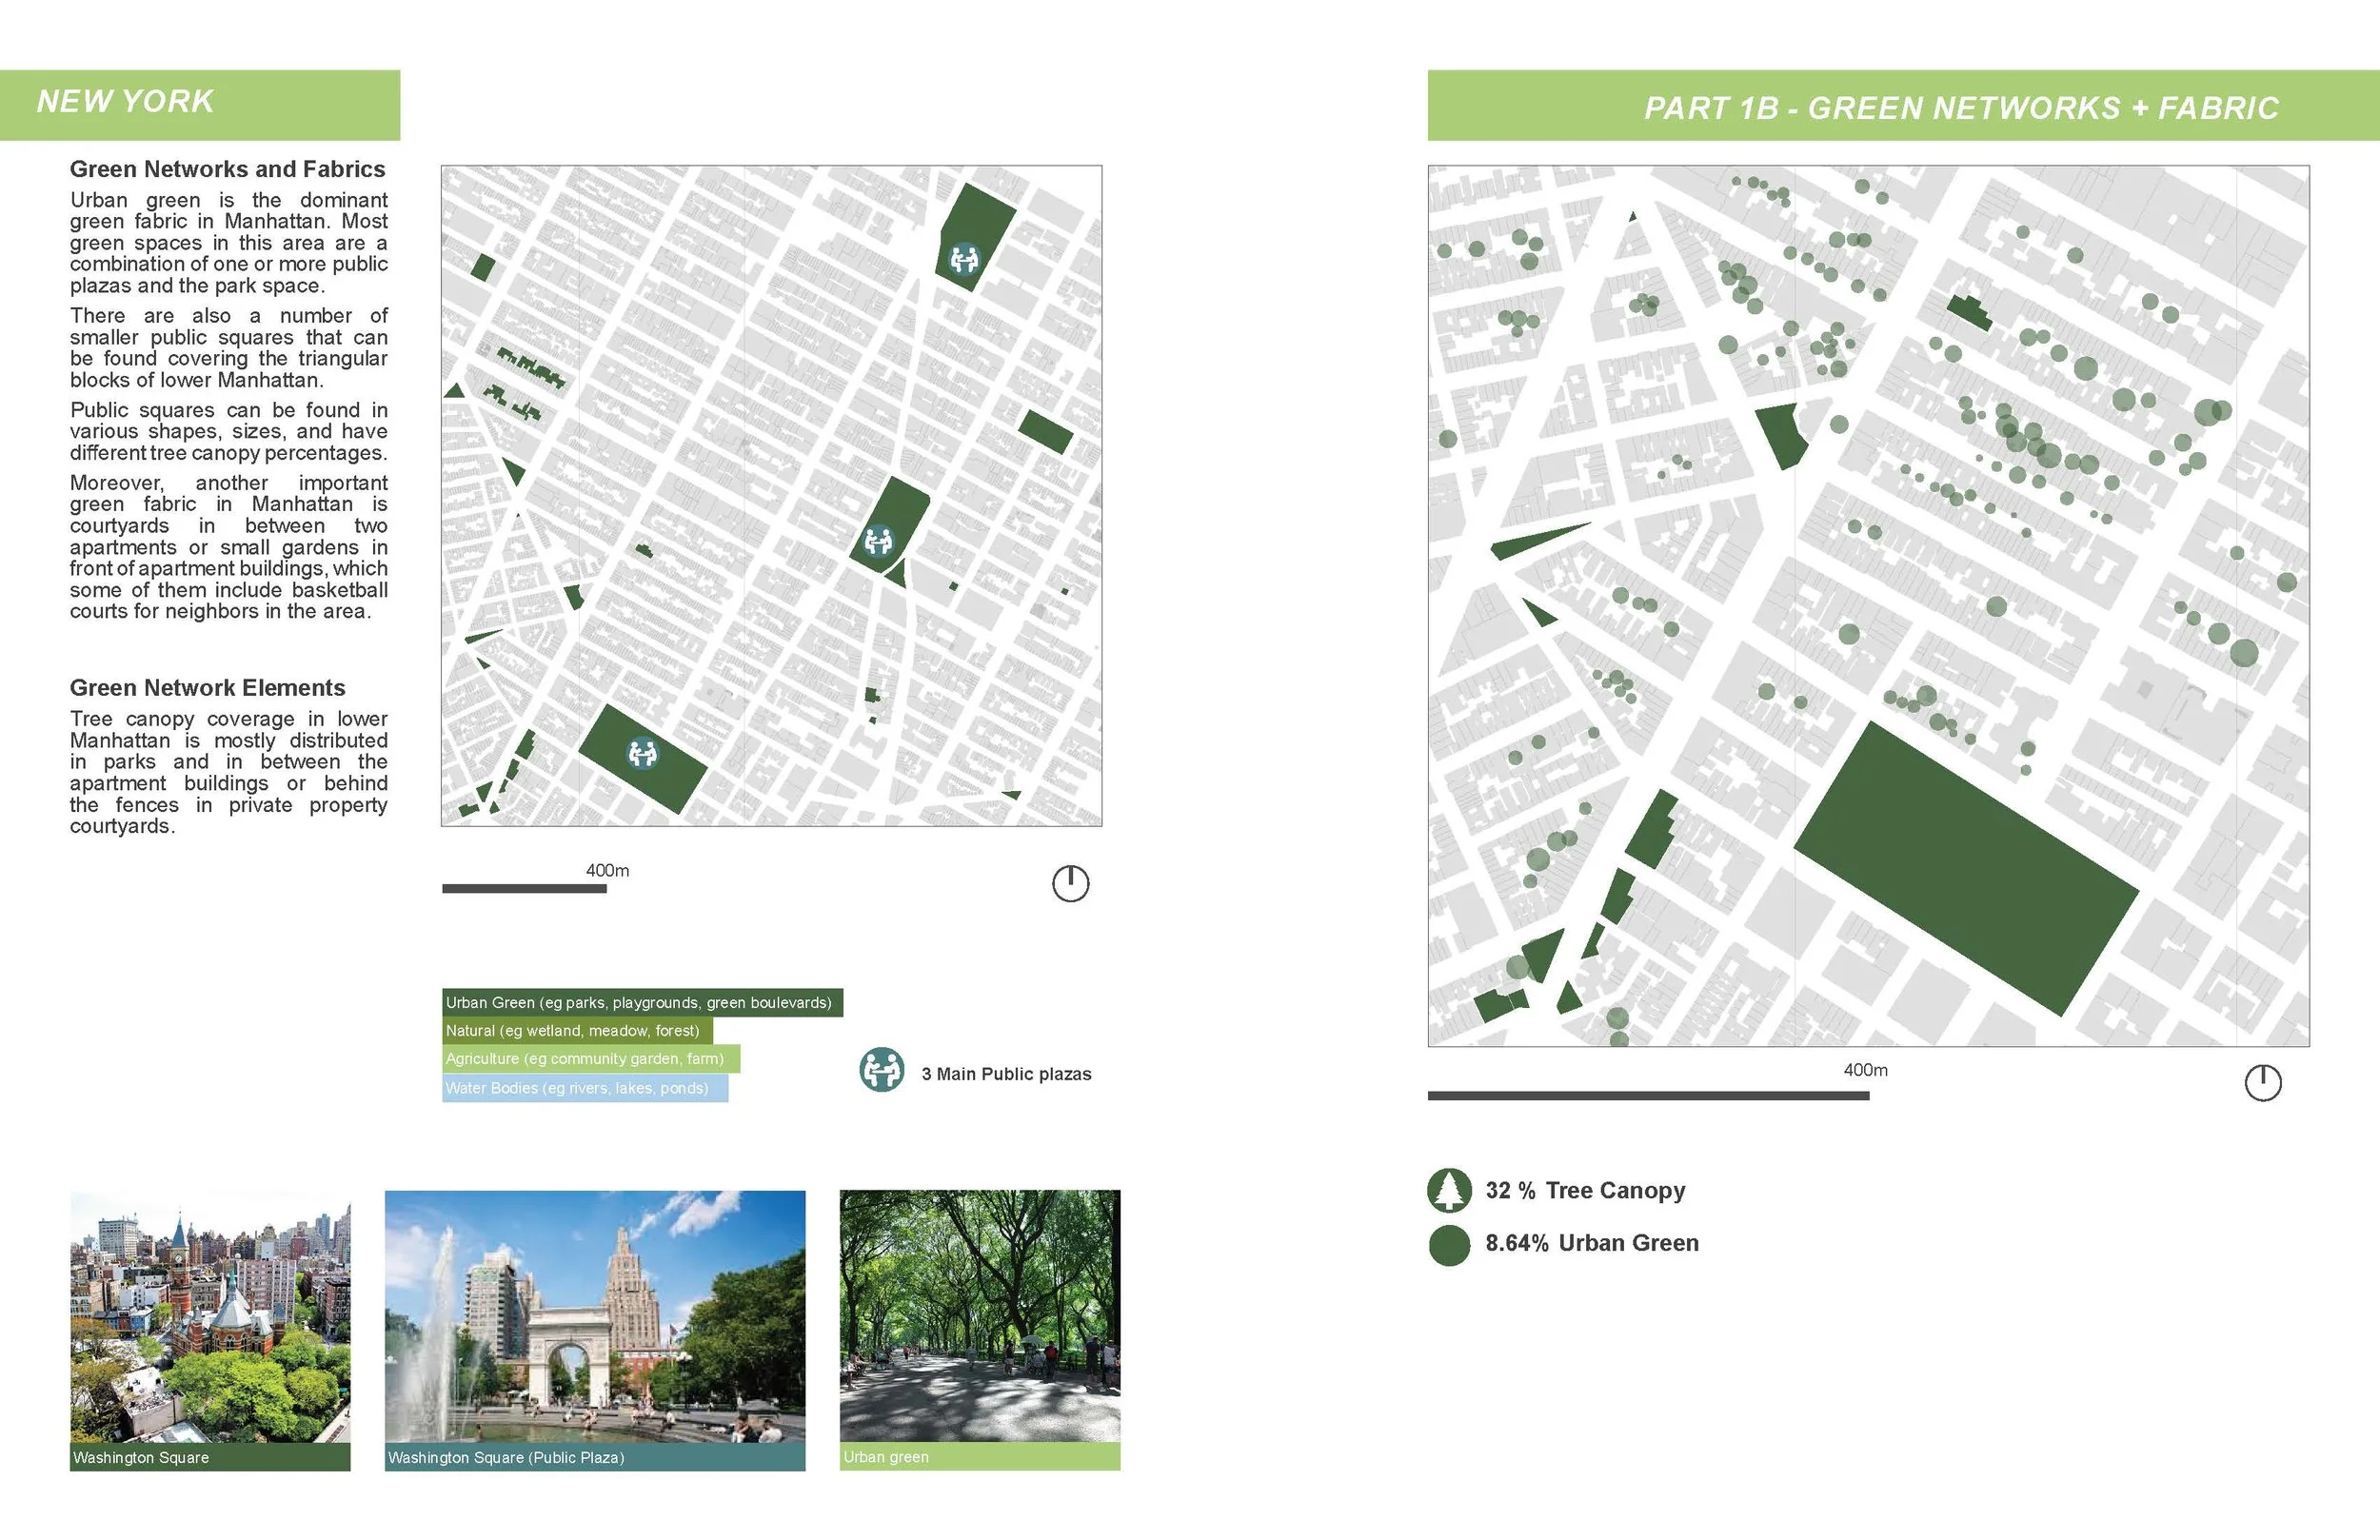2380x1540 pixels.
Task: Click the '8.64% Urban Green' text
Action: tap(1592, 1243)
